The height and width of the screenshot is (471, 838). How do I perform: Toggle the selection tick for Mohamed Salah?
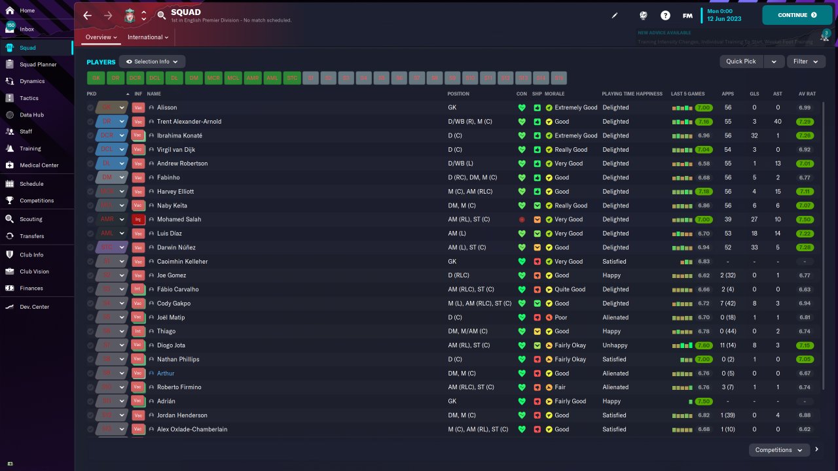click(x=90, y=220)
